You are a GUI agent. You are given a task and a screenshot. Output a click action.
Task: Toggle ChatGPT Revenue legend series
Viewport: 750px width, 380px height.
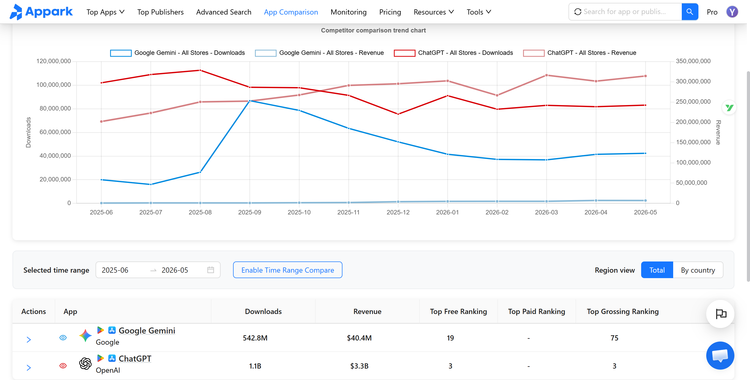580,53
